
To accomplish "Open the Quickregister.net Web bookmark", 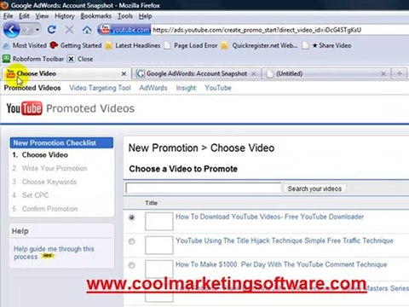I will 259,45.
